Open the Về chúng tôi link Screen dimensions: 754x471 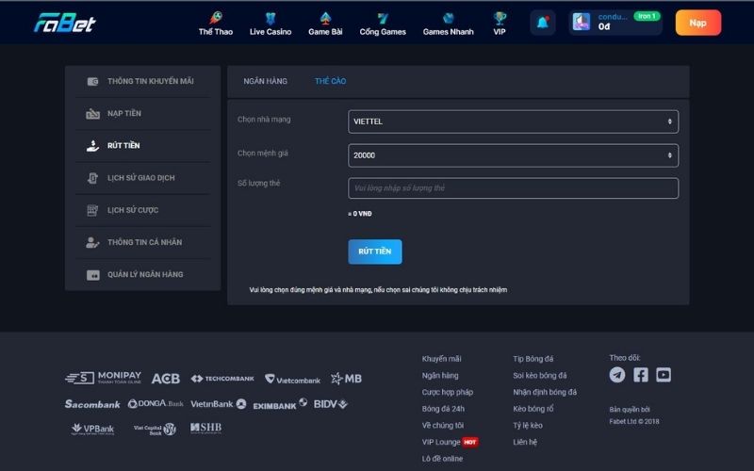442,426
